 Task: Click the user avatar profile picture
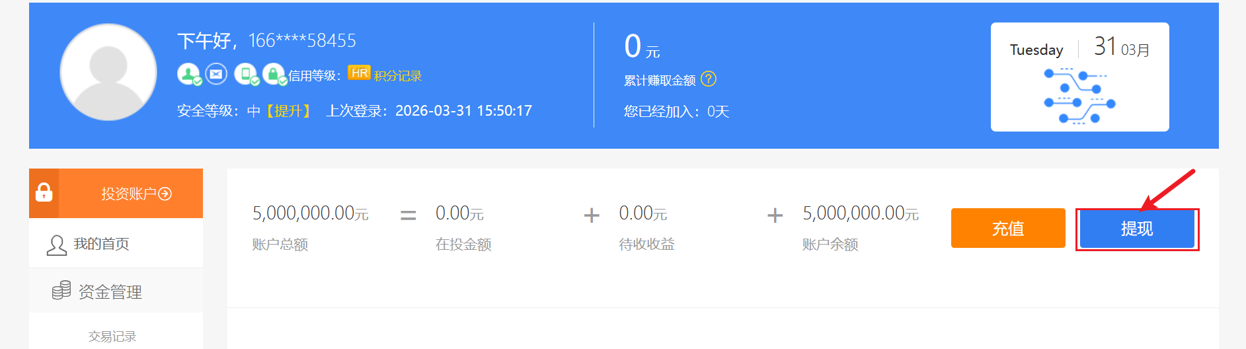coord(108,73)
